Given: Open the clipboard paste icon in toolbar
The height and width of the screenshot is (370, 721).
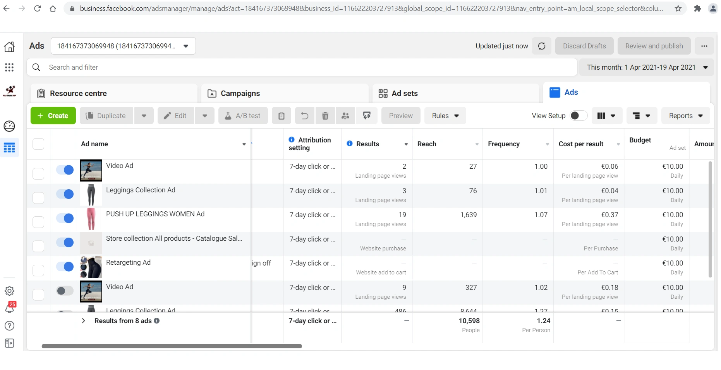Looking at the screenshot, I should pyautogui.click(x=282, y=116).
